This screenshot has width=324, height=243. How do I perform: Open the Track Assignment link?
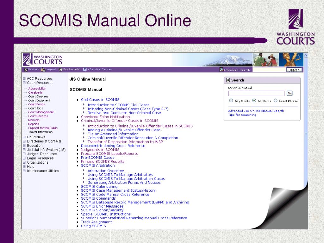pos(96,222)
